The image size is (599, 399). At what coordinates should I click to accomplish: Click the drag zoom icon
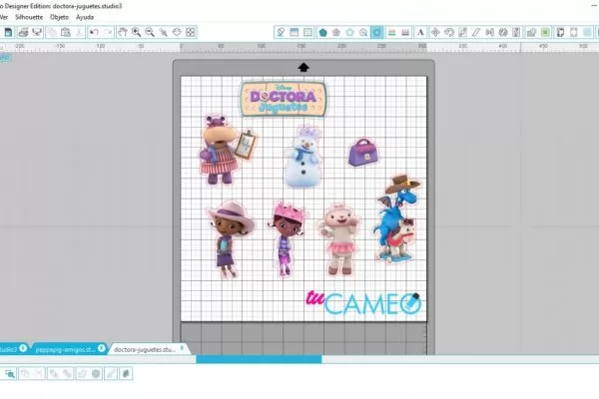(177, 33)
